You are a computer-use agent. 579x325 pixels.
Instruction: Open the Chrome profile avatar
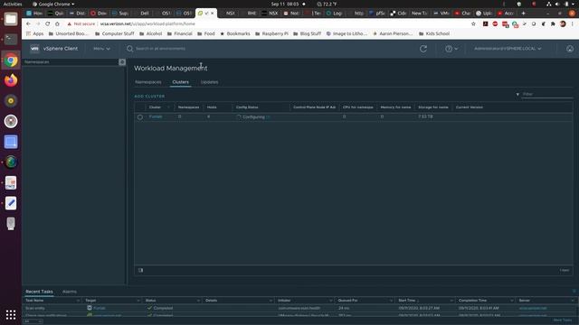563,23
